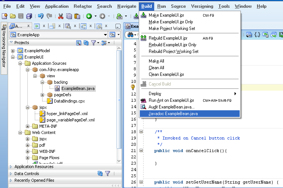The image size is (283, 188).
Task: Collapse the ExampleUI project node
Action: tap(13, 57)
